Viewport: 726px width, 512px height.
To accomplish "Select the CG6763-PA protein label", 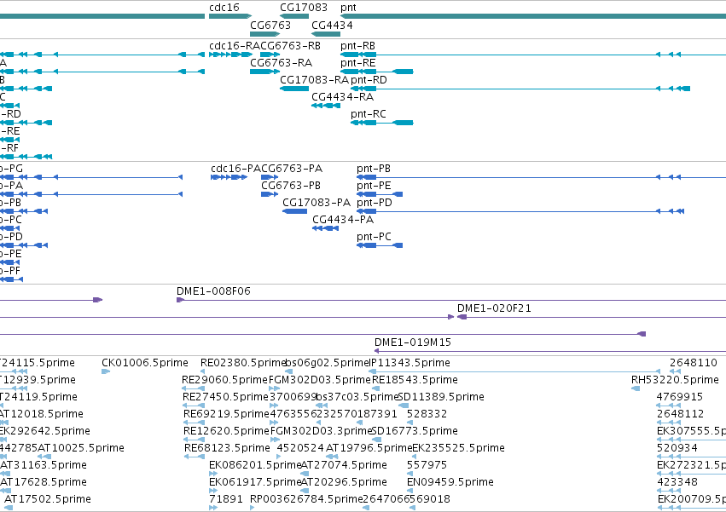I will [292, 169].
